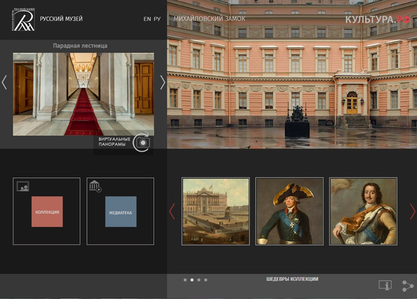The height and width of the screenshot is (299, 417).
Task: Click the Russian Museum logo icon
Action: click(x=23, y=19)
